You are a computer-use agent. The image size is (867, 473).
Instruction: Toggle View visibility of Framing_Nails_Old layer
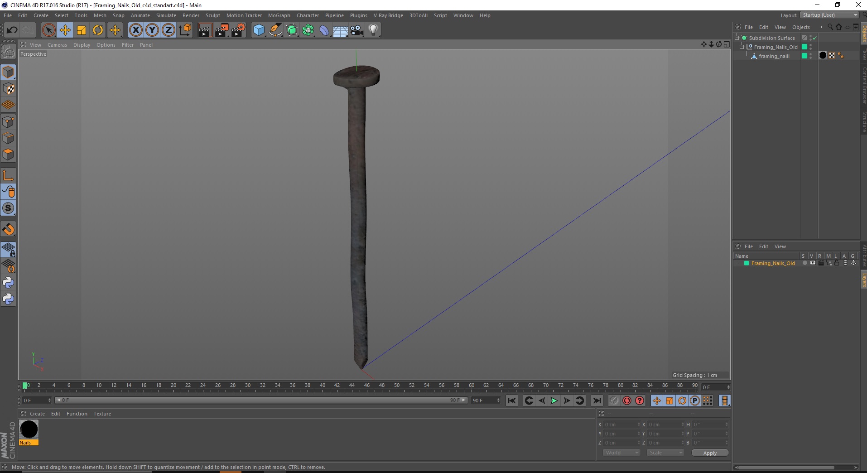(813, 263)
